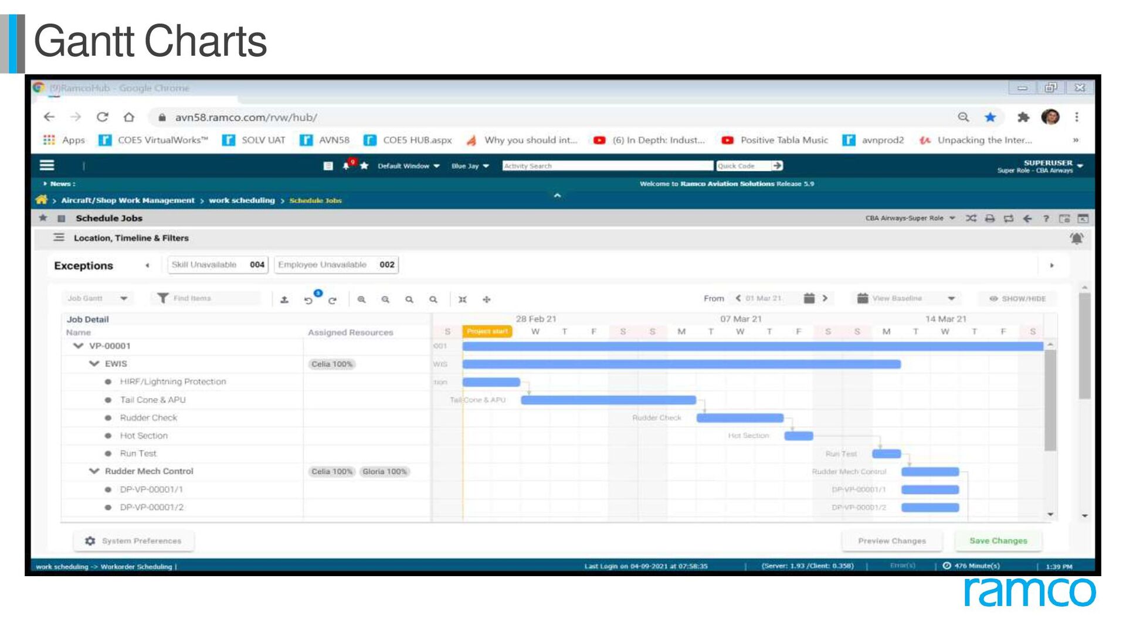Bookmark Schedule Jobs with the star icon
Viewport: 1126px width, 633px height.
[x=43, y=218]
